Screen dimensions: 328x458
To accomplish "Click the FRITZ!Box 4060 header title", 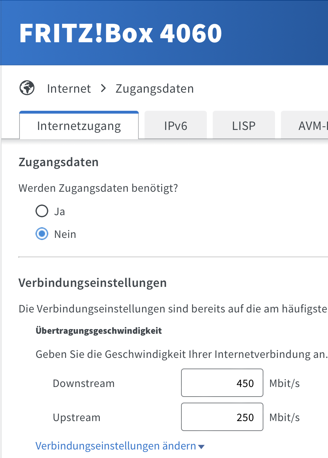I will (x=121, y=33).
